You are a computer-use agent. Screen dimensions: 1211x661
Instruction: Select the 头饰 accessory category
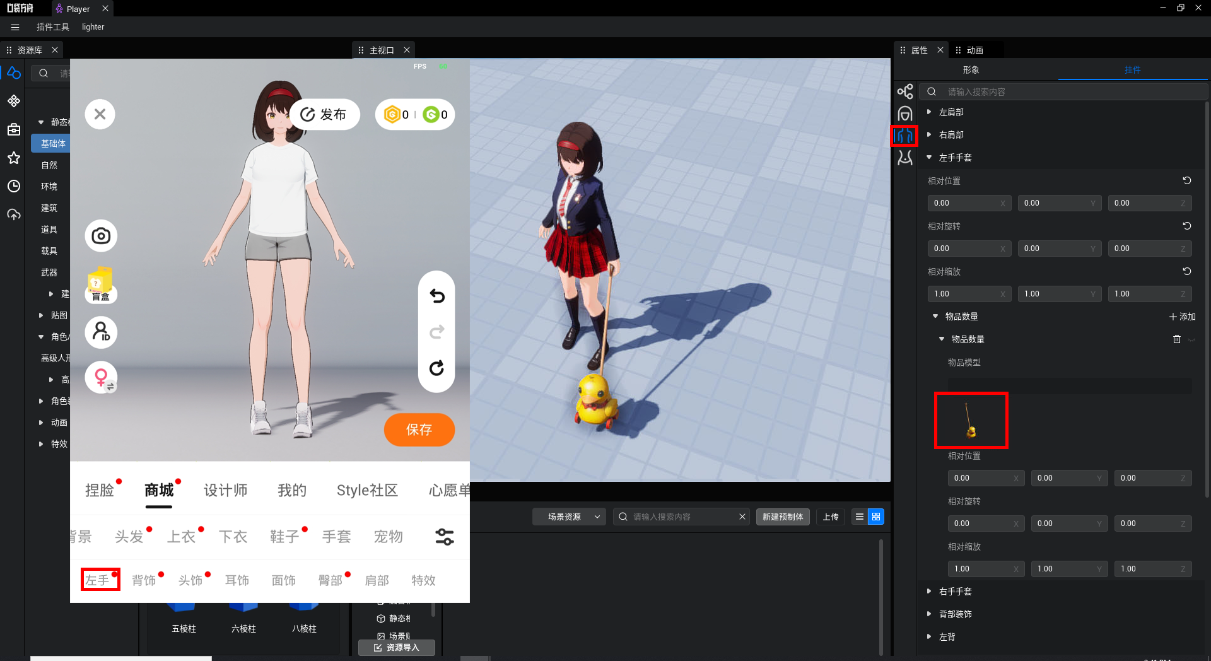coord(190,580)
